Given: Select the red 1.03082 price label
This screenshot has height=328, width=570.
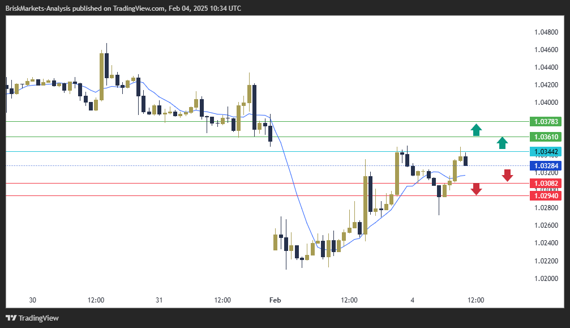Looking at the screenshot, I should 546,184.
